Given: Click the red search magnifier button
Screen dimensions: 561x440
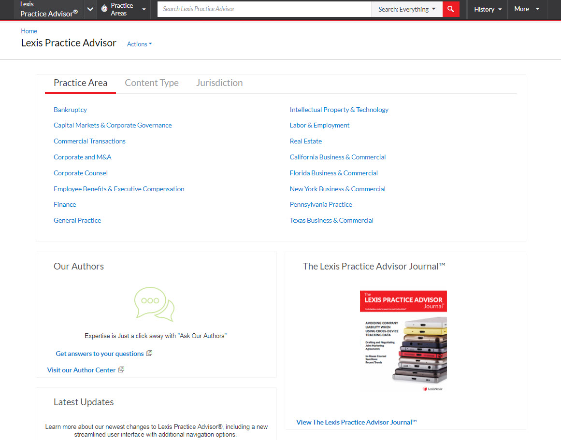Looking at the screenshot, I should (451, 9).
